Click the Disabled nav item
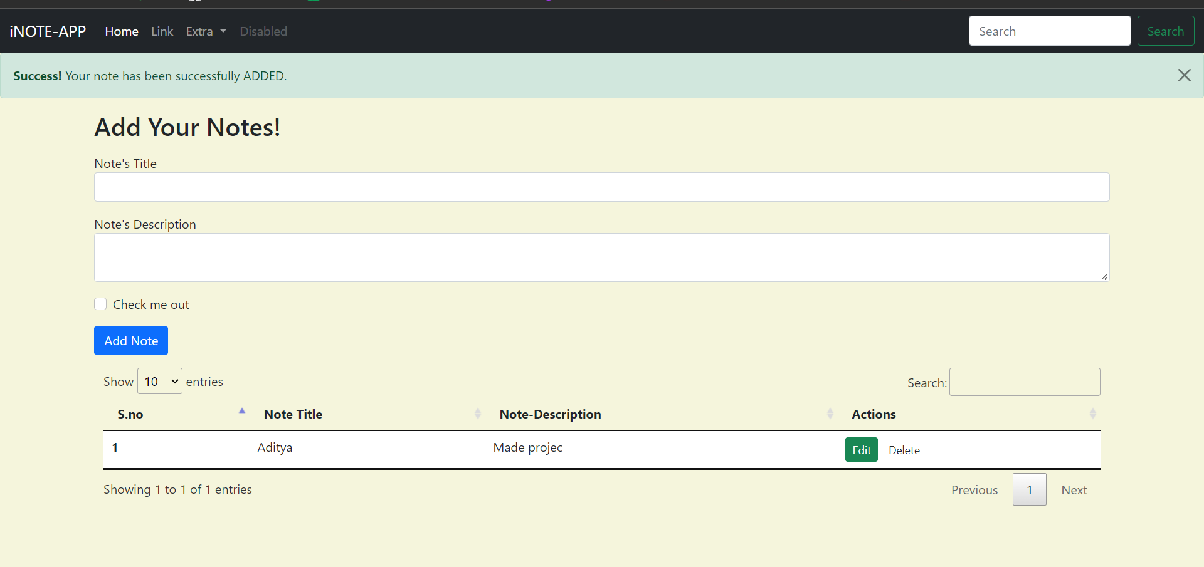This screenshot has height=567, width=1204. pos(263,31)
